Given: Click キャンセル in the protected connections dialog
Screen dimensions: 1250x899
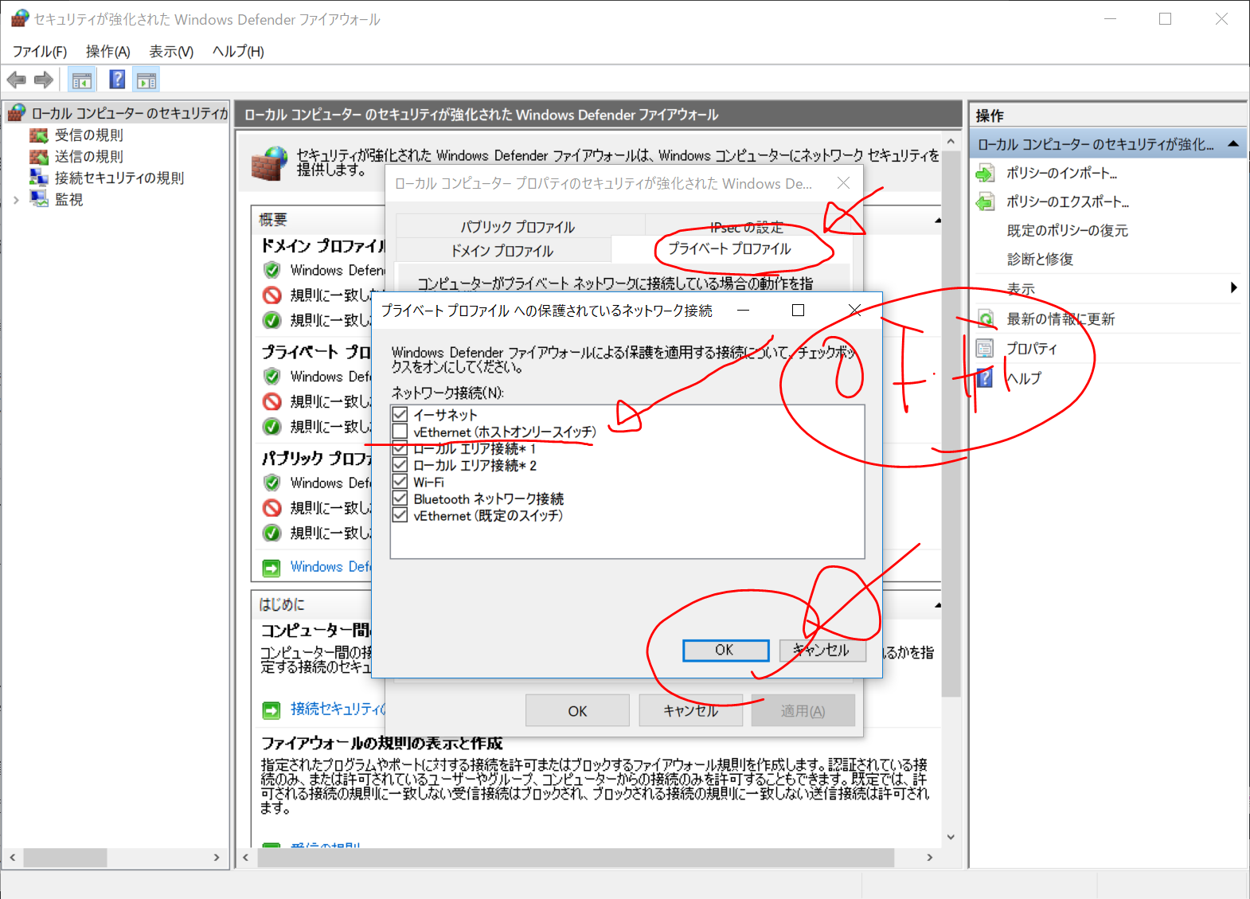Looking at the screenshot, I should [822, 651].
